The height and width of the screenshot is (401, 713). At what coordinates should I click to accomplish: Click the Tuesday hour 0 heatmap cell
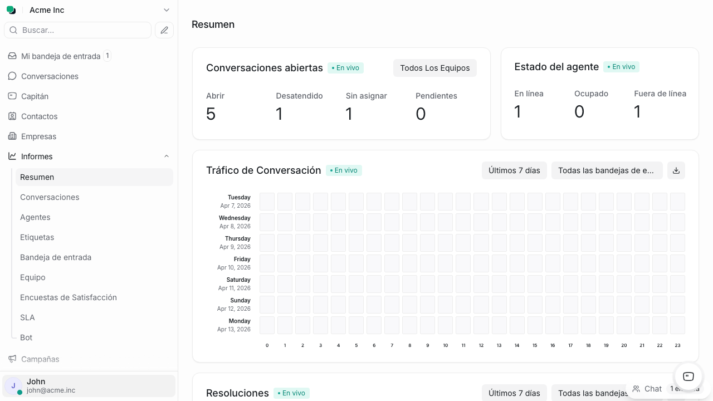pyautogui.click(x=267, y=202)
